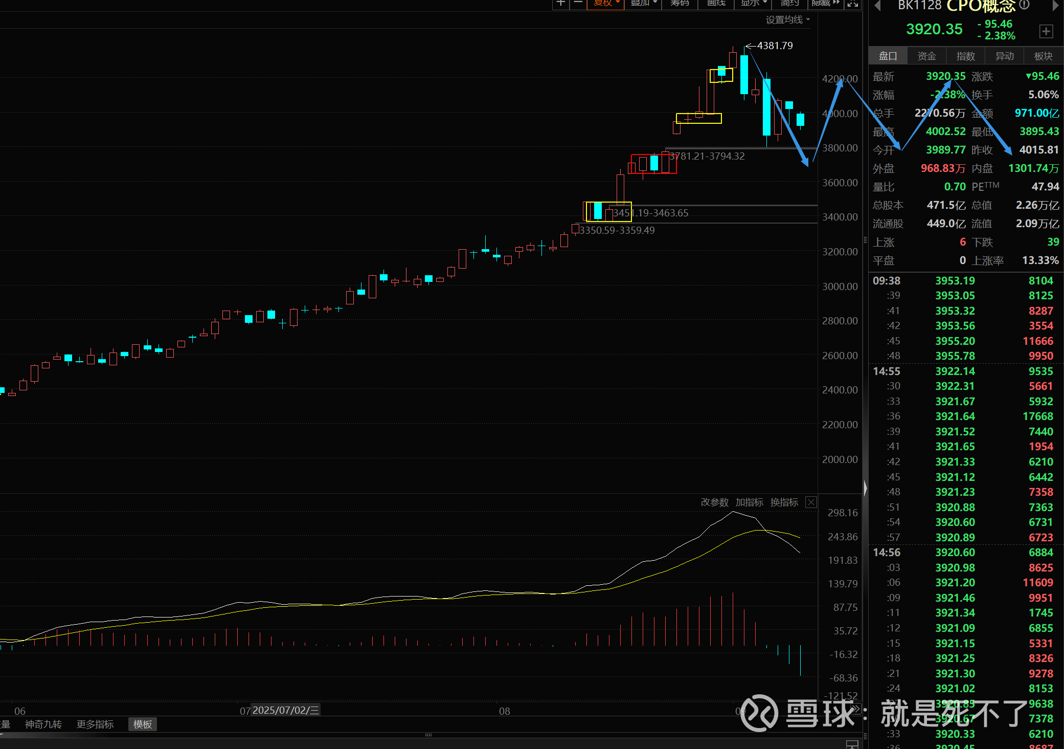Go to next sector with right arrow
The image size is (1064, 749).
pos(1055,6)
